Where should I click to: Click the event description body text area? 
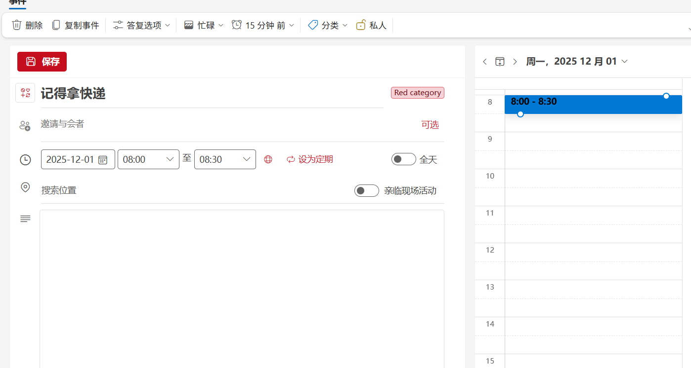pos(242,289)
